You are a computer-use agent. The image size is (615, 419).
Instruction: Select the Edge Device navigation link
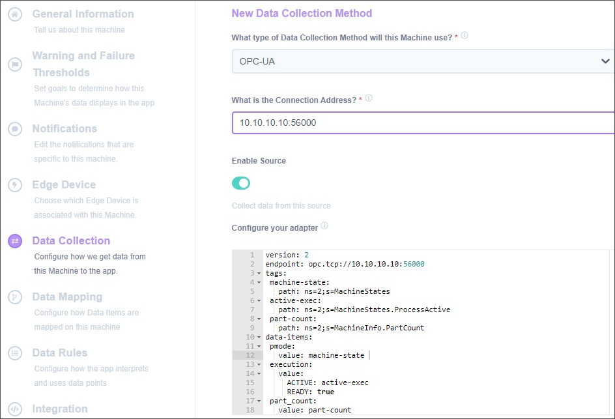[63, 184]
